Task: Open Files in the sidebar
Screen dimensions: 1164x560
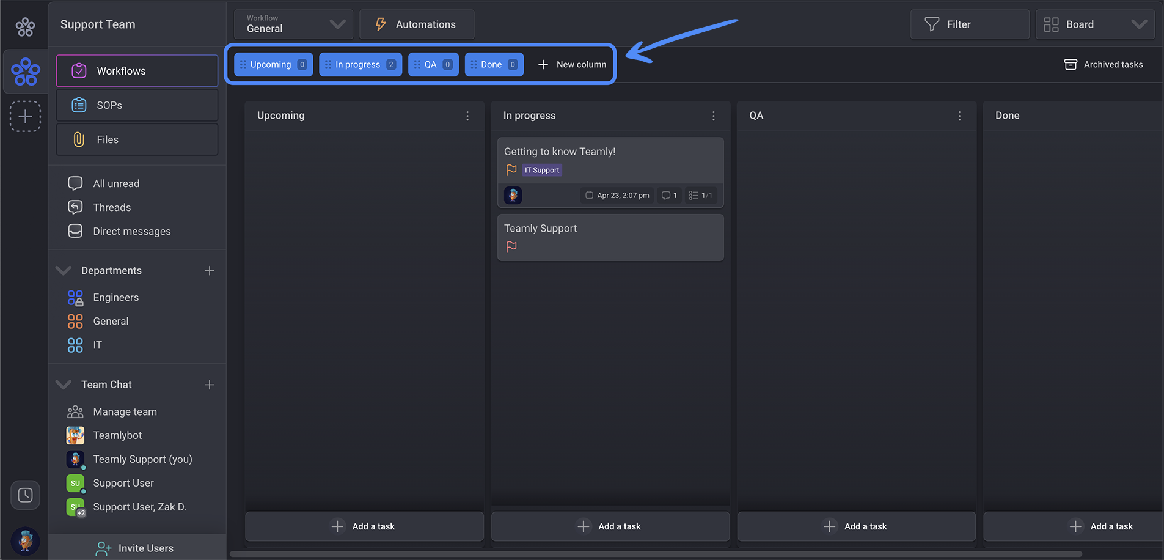Action: click(x=137, y=139)
